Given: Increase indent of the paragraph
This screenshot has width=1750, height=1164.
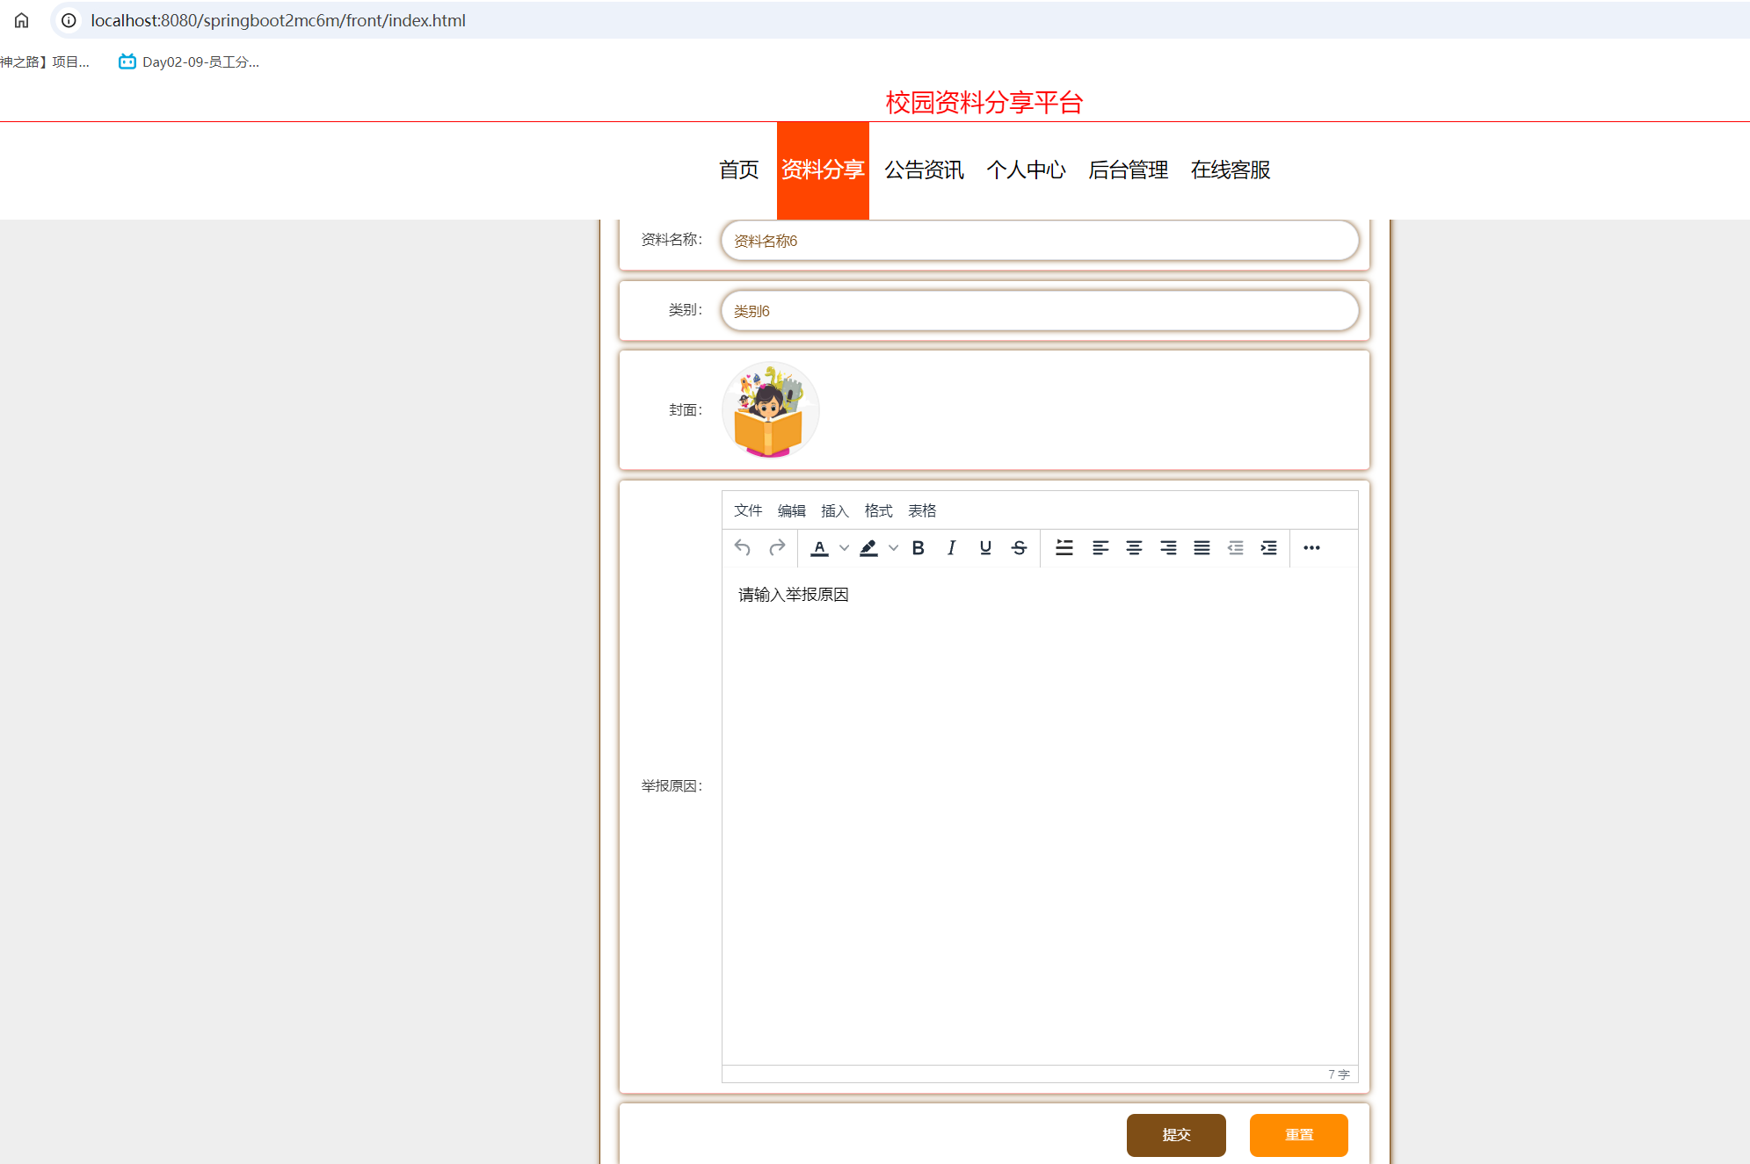Looking at the screenshot, I should (x=1268, y=548).
